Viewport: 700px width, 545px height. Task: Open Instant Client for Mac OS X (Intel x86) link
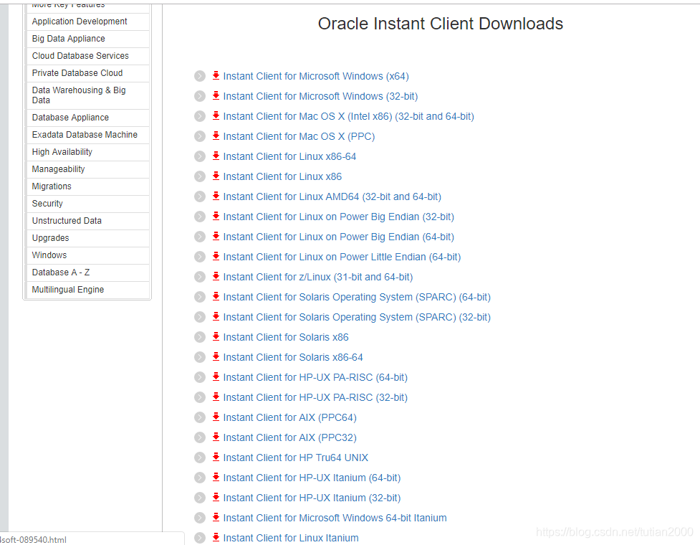pos(349,117)
